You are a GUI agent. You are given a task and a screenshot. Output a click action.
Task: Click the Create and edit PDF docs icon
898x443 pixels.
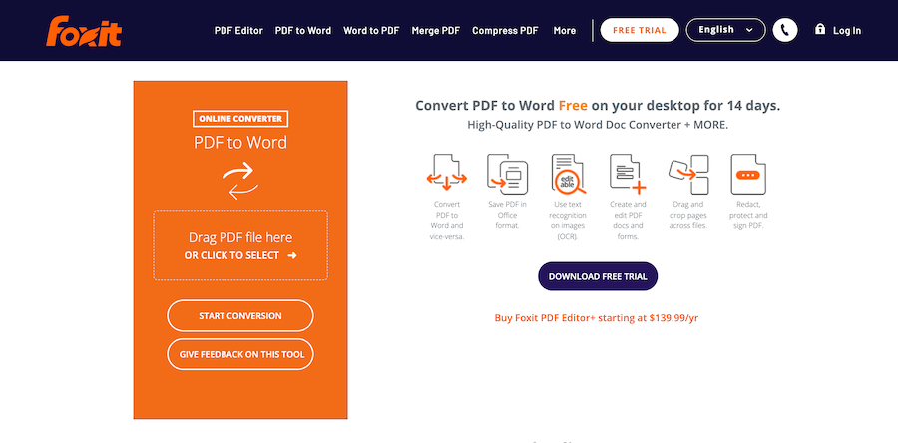[628, 174]
